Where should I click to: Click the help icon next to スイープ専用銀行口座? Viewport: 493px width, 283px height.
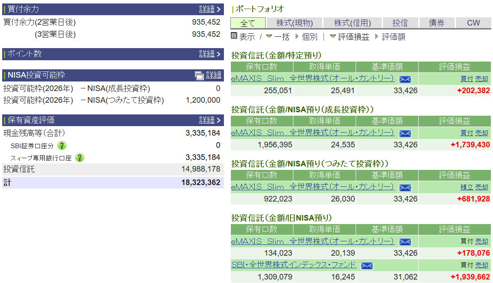(80, 158)
